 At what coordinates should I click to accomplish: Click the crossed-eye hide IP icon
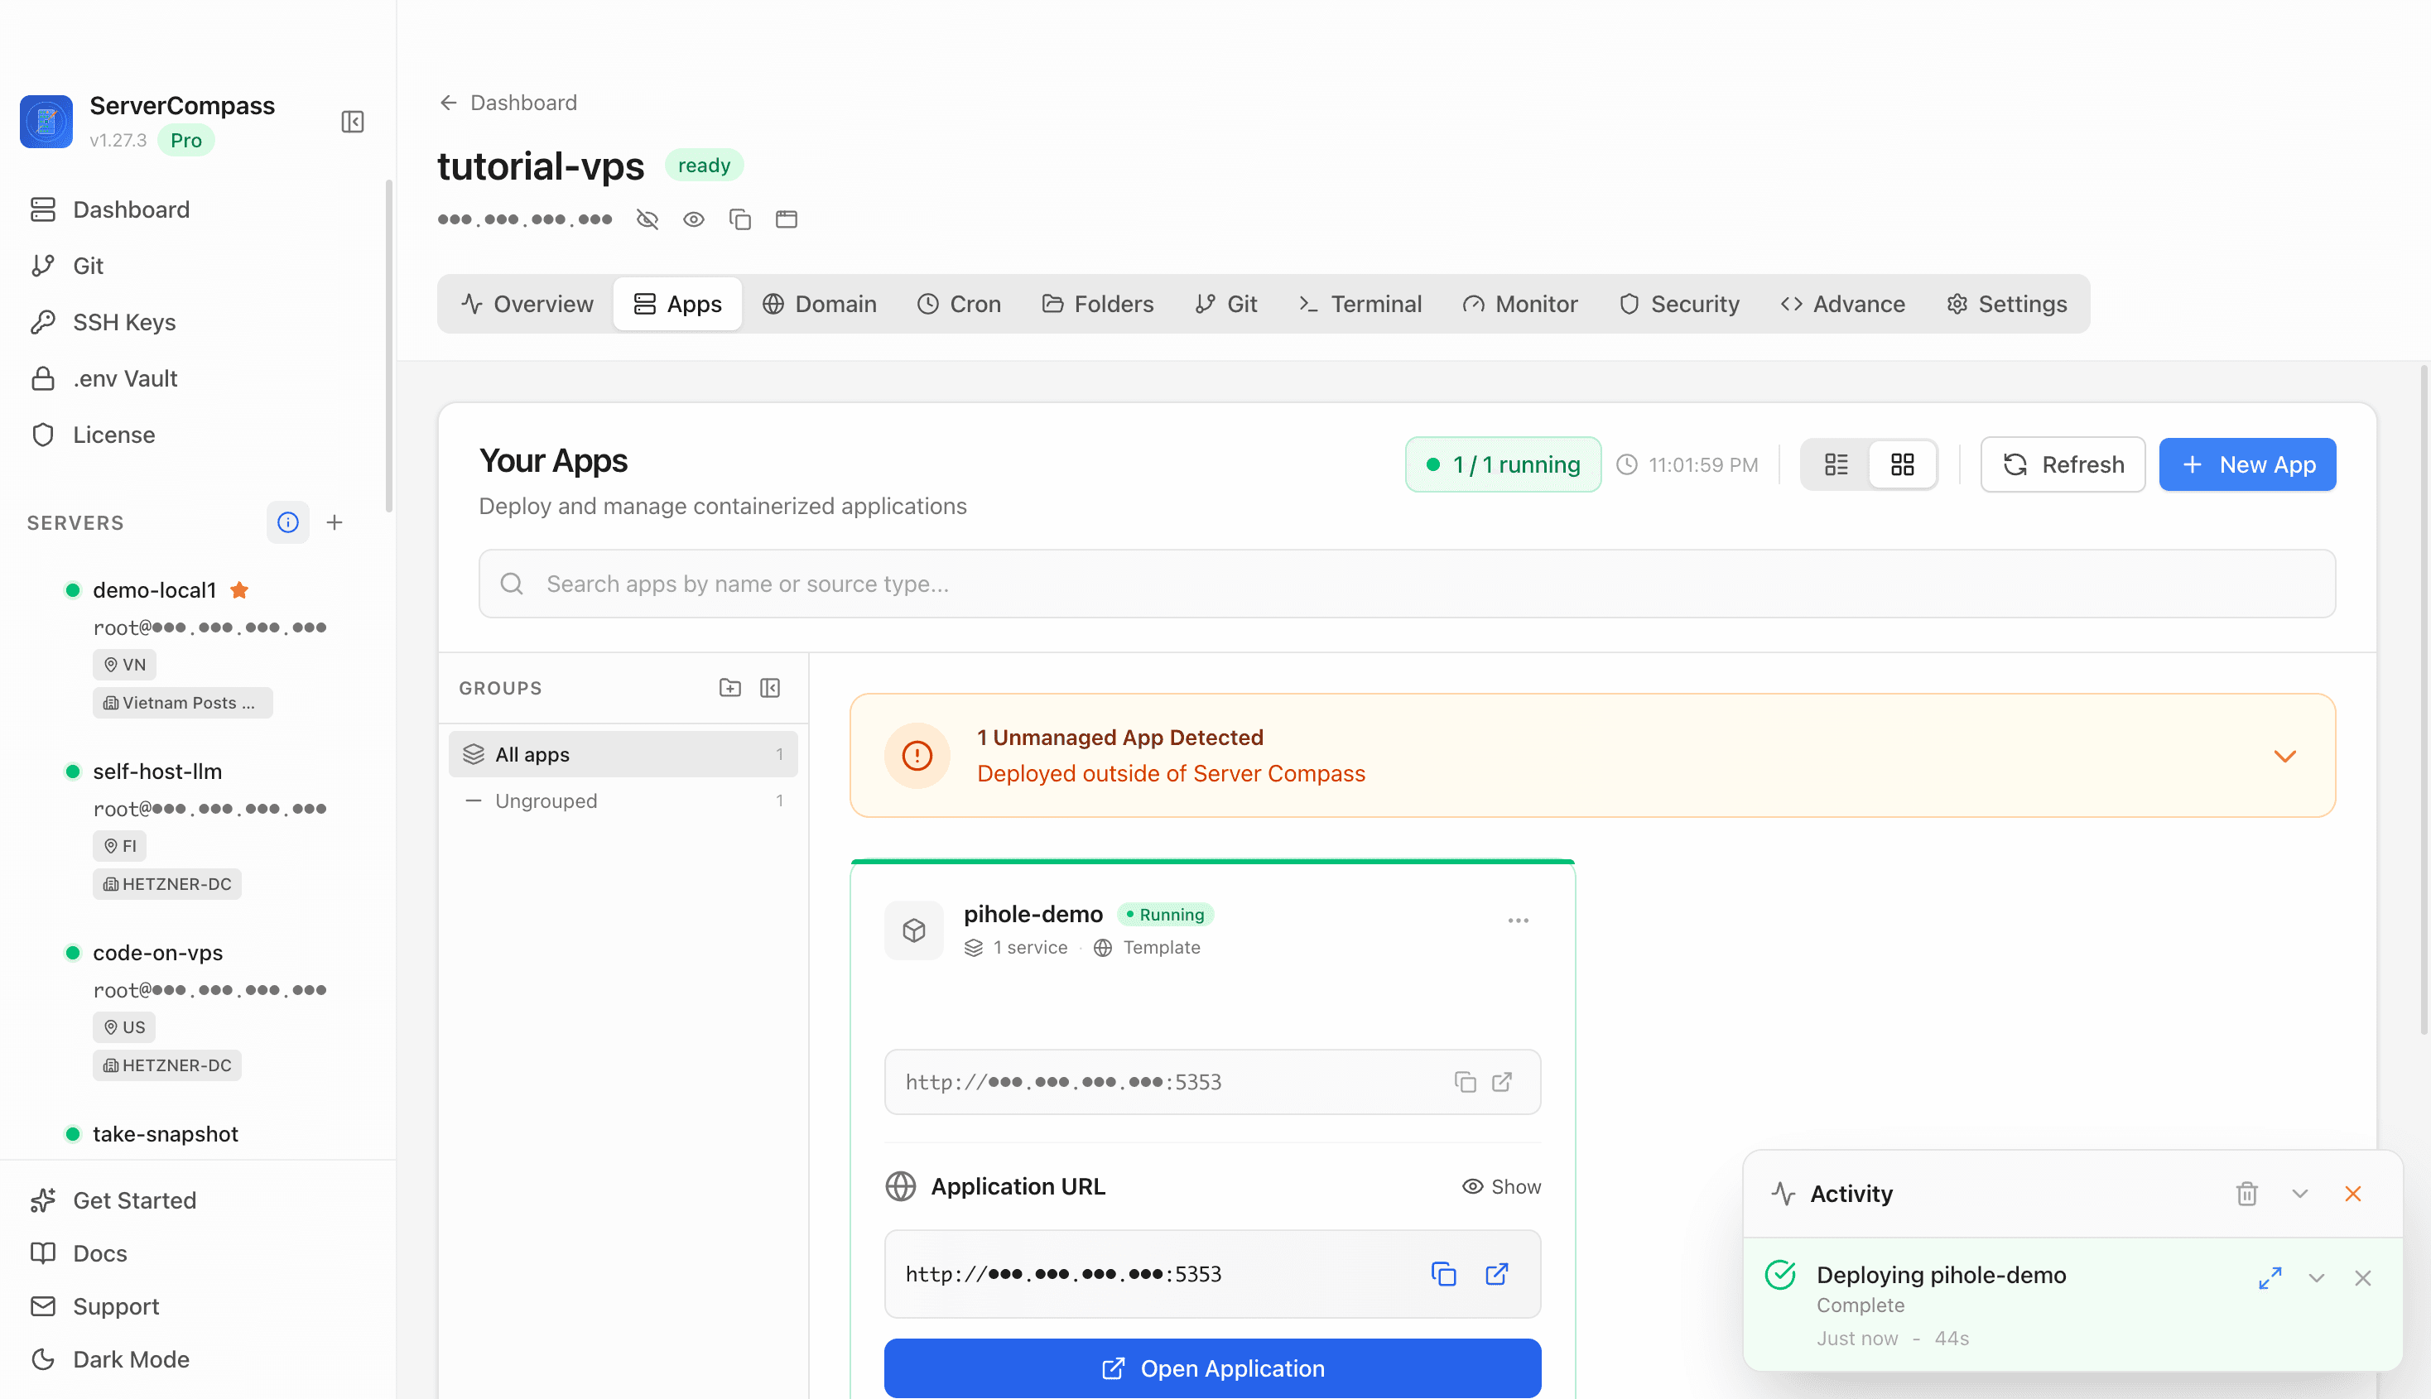click(x=647, y=219)
